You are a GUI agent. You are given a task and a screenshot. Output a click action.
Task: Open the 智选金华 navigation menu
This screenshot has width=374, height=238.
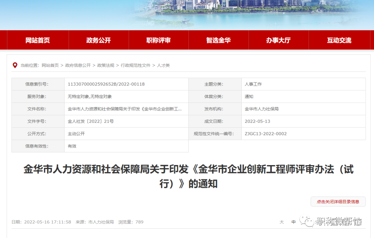218,40
